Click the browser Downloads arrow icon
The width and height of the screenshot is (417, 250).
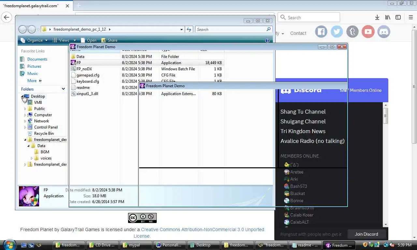(x=377, y=18)
